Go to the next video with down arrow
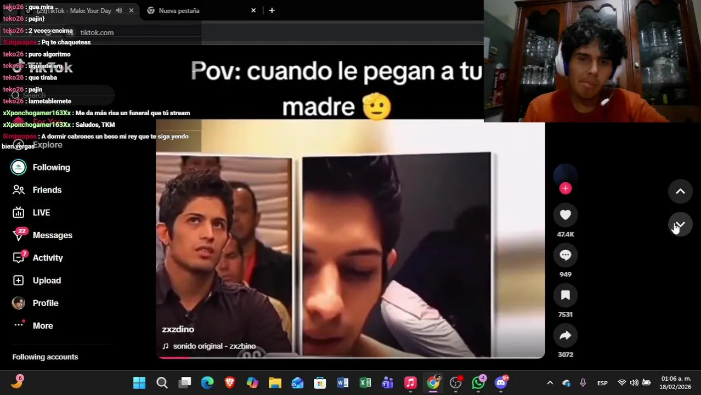The height and width of the screenshot is (395, 701). 680,225
